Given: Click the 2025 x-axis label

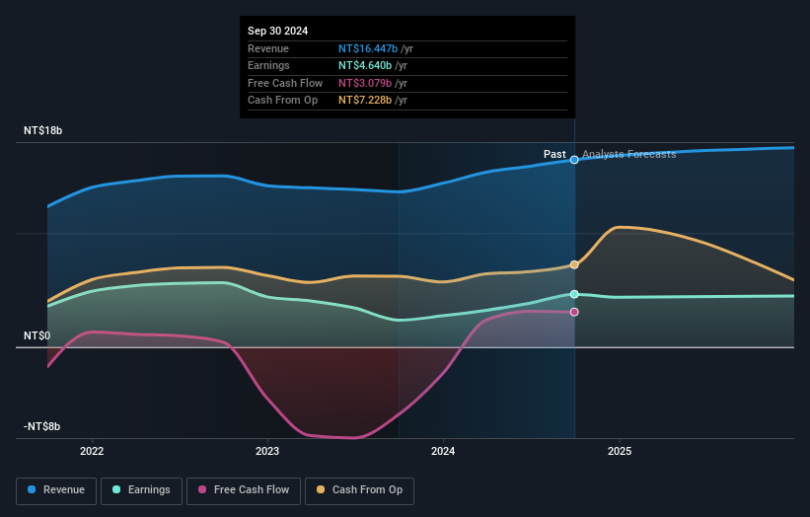Looking at the screenshot, I should point(620,451).
